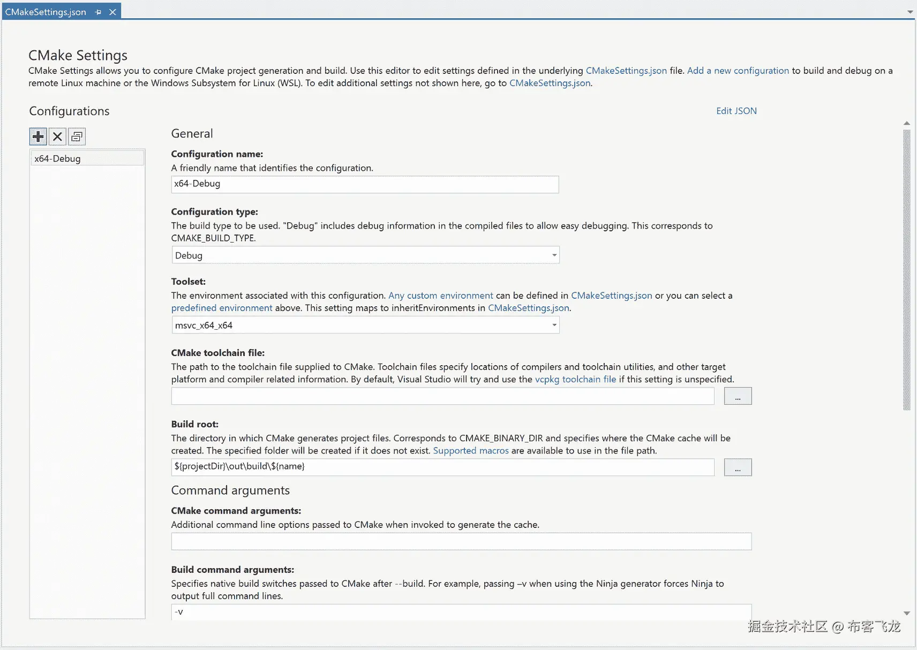Remove the selected configuration with the X icon
The height and width of the screenshot is (650, 917).
coord(57,136)
